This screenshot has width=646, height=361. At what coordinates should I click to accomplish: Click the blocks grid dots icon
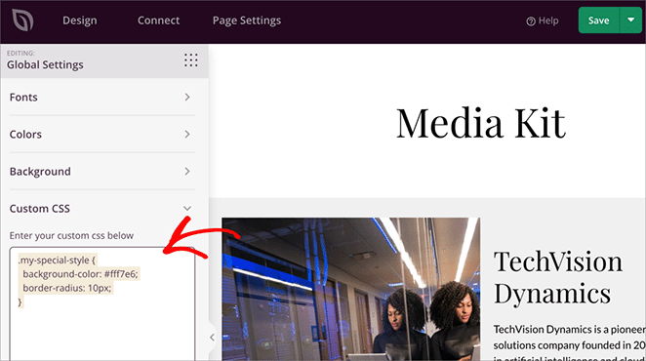(190, 60)
